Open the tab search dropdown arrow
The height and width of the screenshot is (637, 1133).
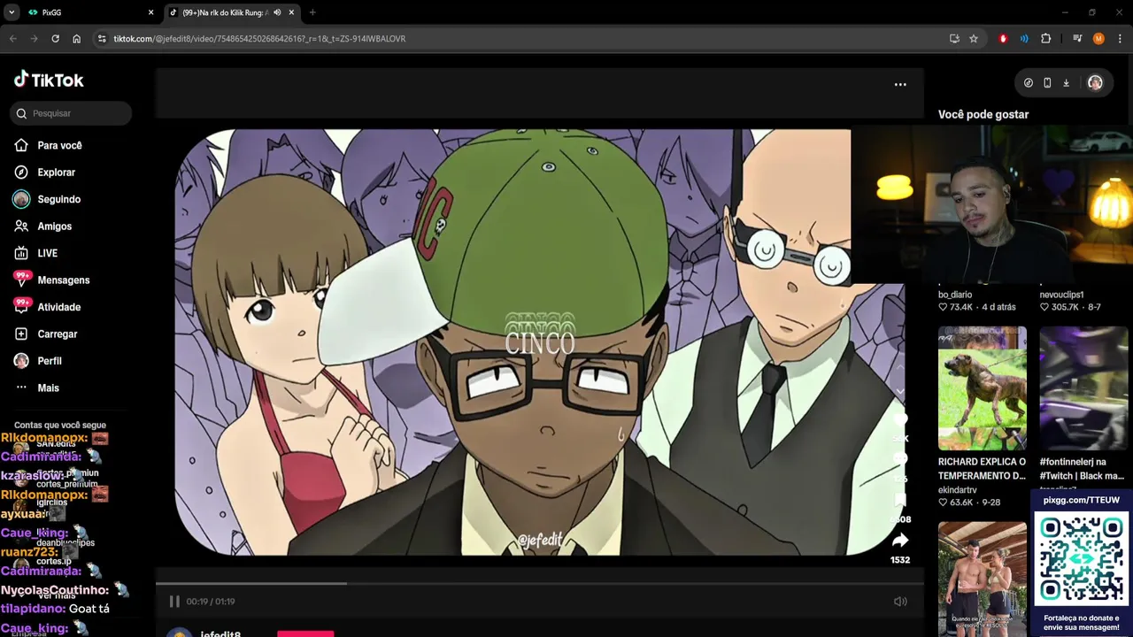[12, 12]
